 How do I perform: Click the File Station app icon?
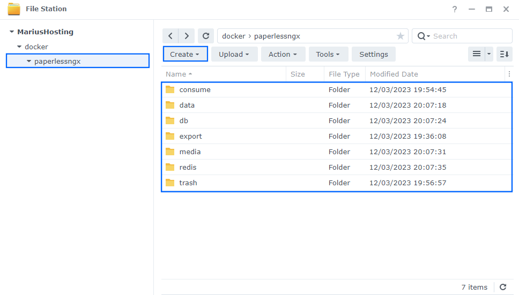14,9
